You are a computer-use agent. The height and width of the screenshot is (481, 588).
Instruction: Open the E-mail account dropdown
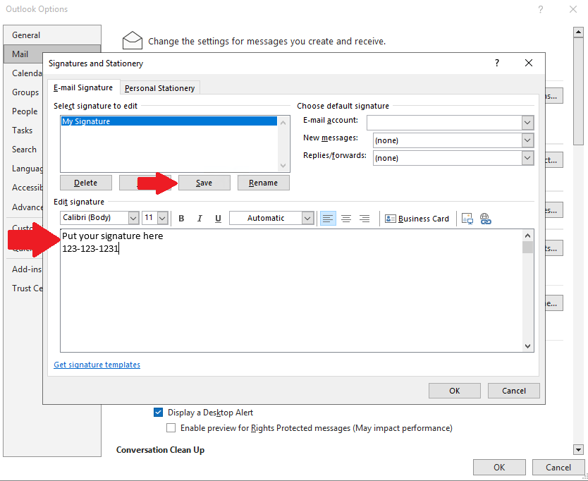[x=527, y=123]
